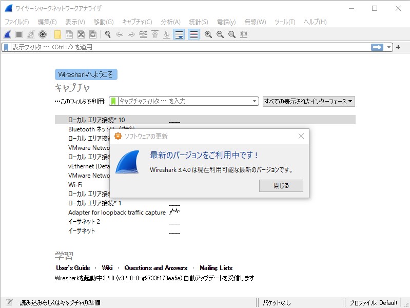Click the expert information status bar icon
Viewport: 410px width, 308px height.
point(9,302)
